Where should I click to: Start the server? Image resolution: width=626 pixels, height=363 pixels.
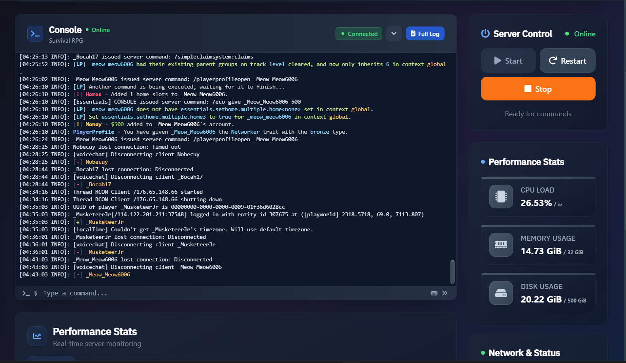pos(508,60)
